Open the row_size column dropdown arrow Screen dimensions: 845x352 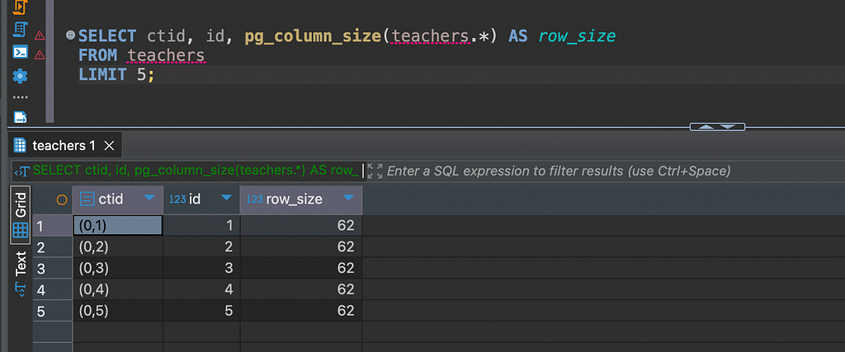(349, 199)
